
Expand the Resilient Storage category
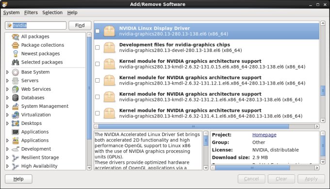click(x=8, y=157)
